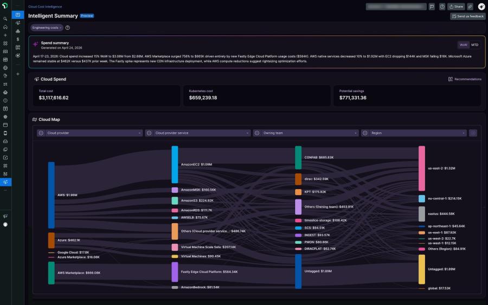This screenshot has width=488, height=305.
Task: Remove the Region column with its minus icon
Action: point(365,133)
